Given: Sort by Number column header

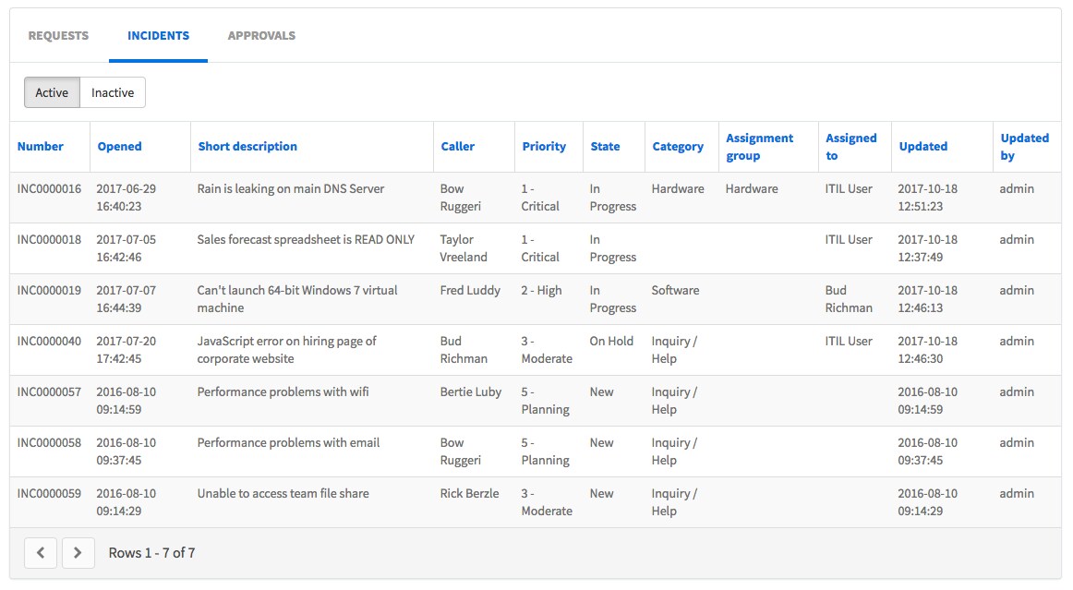Looking at the screenshot, I should coord(41,146).
